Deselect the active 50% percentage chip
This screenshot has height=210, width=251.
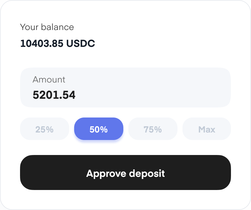point(99,129)
